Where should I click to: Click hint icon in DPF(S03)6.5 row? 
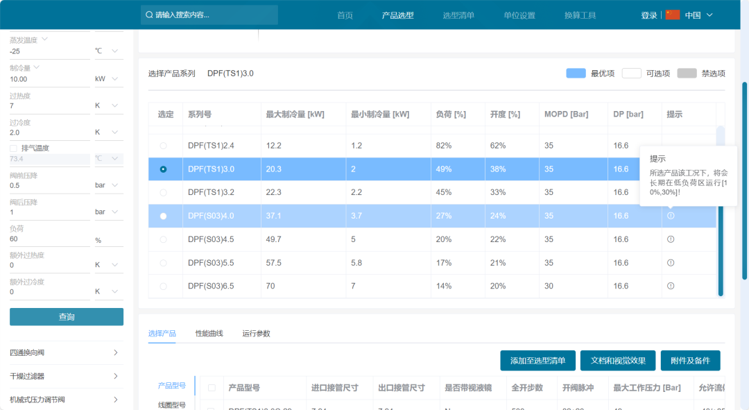(671, 287)
